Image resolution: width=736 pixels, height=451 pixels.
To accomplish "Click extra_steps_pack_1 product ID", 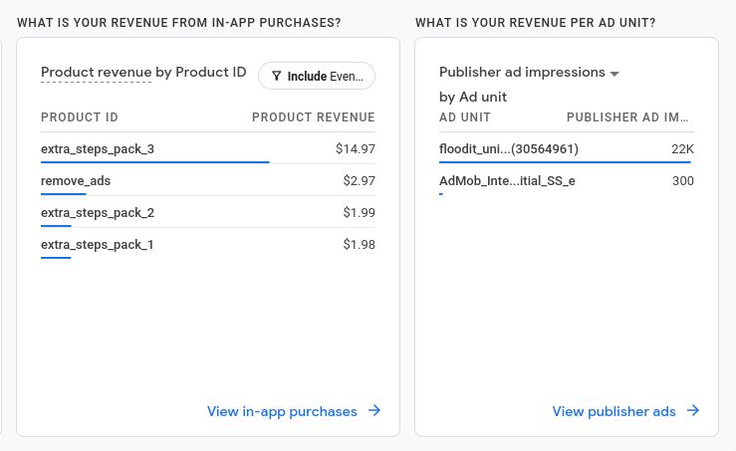I will click(98, 245).
